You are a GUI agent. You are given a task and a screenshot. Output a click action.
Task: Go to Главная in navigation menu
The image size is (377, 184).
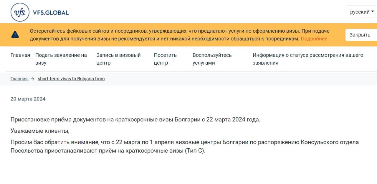[x=20, y=55]
